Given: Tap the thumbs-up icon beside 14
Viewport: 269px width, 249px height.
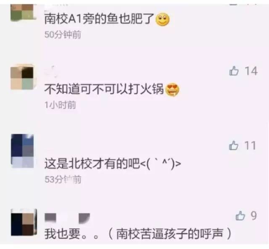Looking at the screenshot, I should coord(234,71).
